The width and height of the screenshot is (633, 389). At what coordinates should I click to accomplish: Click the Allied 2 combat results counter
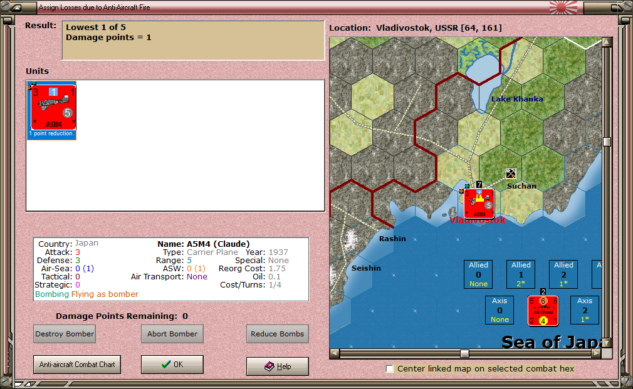[563, 274]
